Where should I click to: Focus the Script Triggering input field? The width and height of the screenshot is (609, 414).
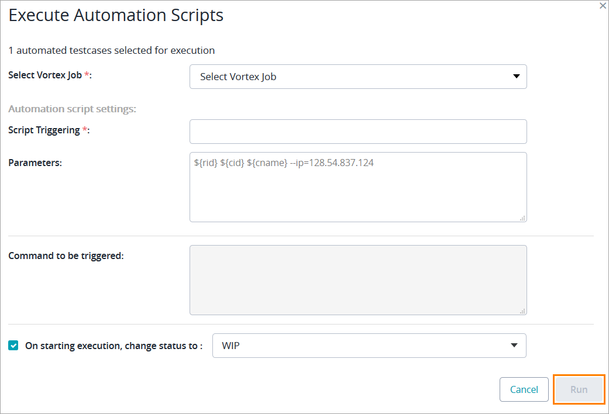(x=358, y=132)
